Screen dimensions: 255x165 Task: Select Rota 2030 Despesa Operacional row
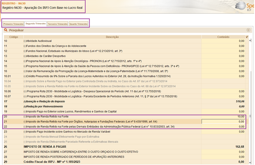[x=92, y=91]
